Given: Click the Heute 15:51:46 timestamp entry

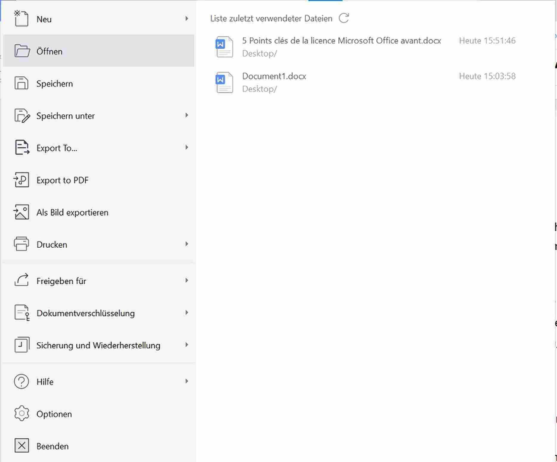Looking at the screenshot, I should click(487, 41).
